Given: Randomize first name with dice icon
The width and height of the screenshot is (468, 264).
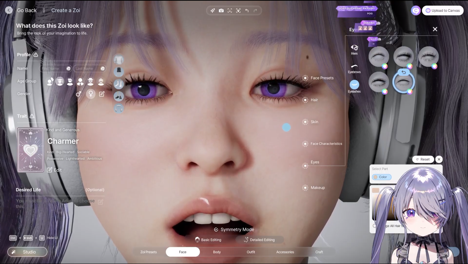Looking at the screenshot, I should [68, 68].
